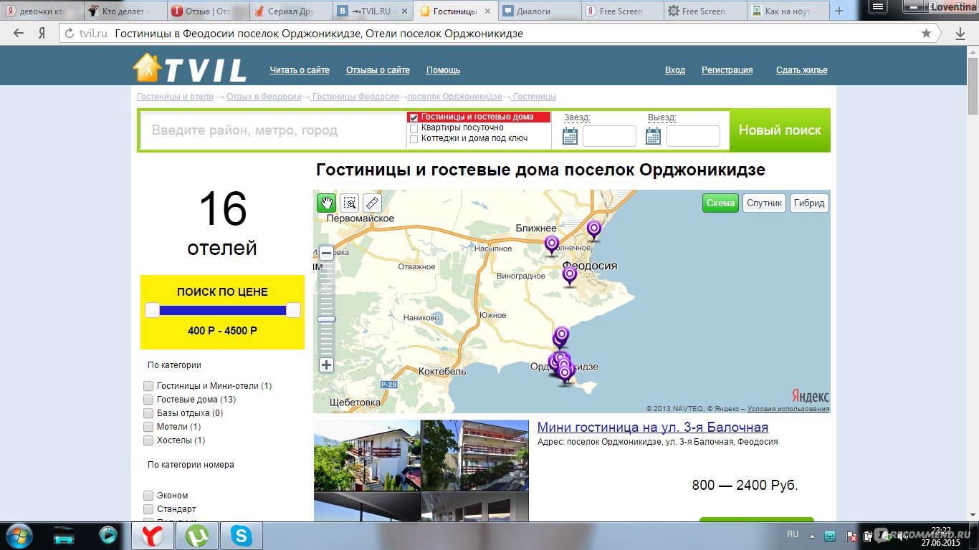Screen dimensions: 979x550
Task: Click the Вход login link
Action: point(675,70)
